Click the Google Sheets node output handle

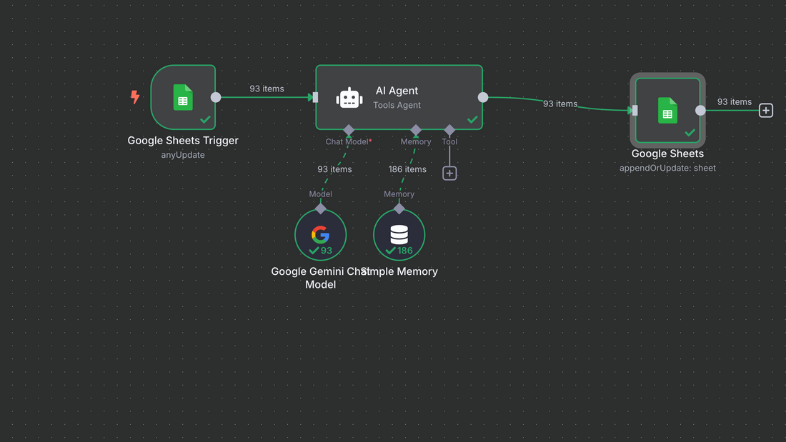[x=700, y=111]
